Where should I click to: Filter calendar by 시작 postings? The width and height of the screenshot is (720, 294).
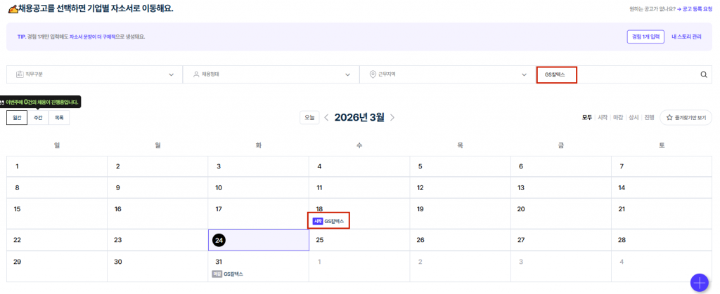(603, 118)
